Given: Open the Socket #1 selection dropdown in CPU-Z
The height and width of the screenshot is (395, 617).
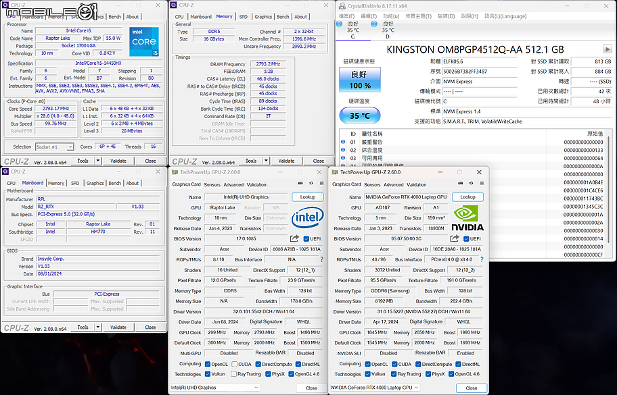Looking at the screenshot, I should coord(54,147).
